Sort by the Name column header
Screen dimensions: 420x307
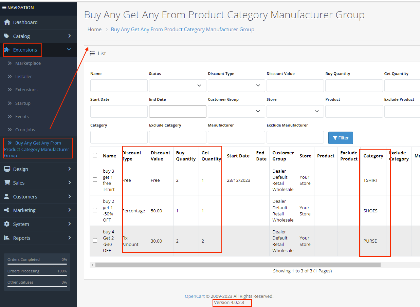pos(109,156)
